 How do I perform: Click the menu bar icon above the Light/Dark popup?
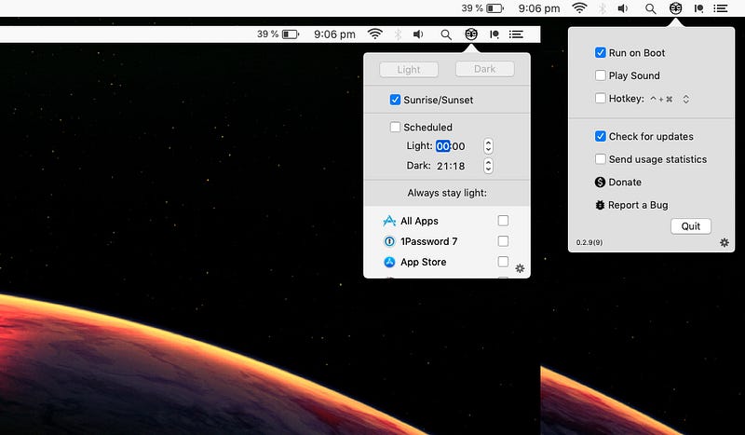coord(472,34)
